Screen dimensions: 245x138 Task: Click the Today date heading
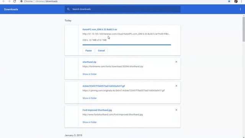(x=68, y=20)
